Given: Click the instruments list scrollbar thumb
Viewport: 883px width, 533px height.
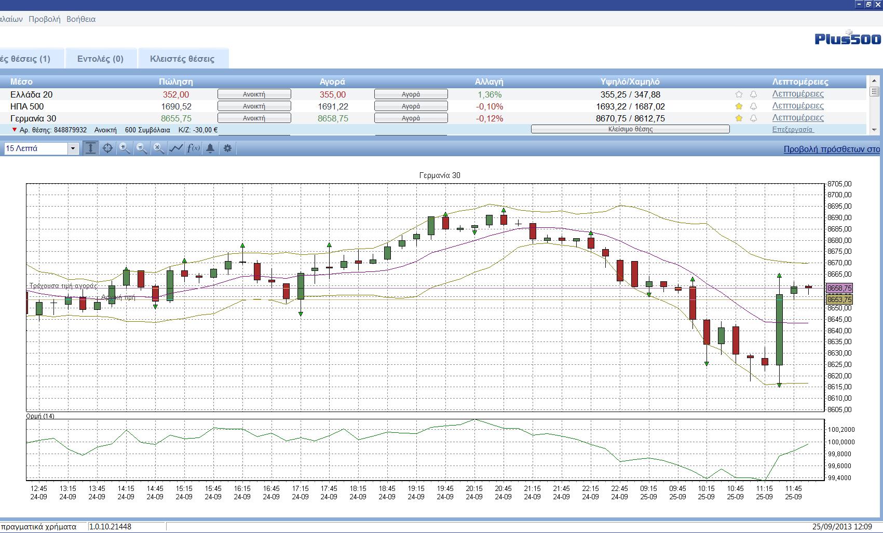Looking at the screenshot, I should pyautogui.click(x=874, y=91).
